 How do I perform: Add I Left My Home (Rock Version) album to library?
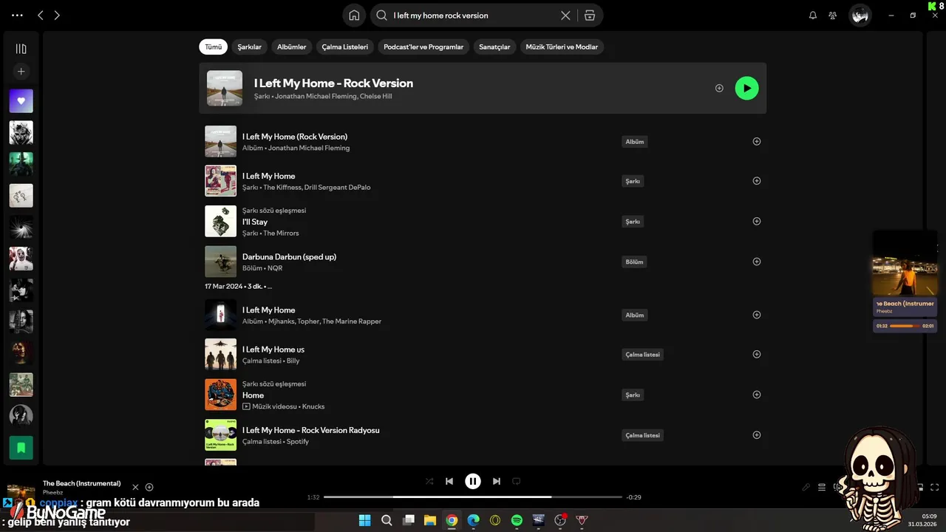(x=756, y=141)
